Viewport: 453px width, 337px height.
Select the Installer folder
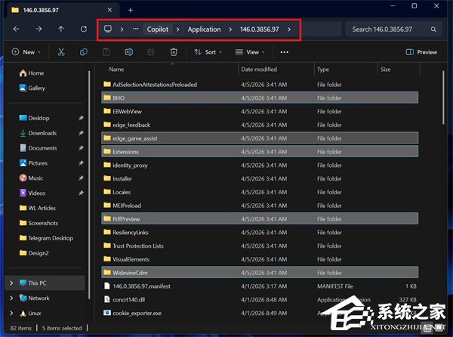click(x=260, y=178)
